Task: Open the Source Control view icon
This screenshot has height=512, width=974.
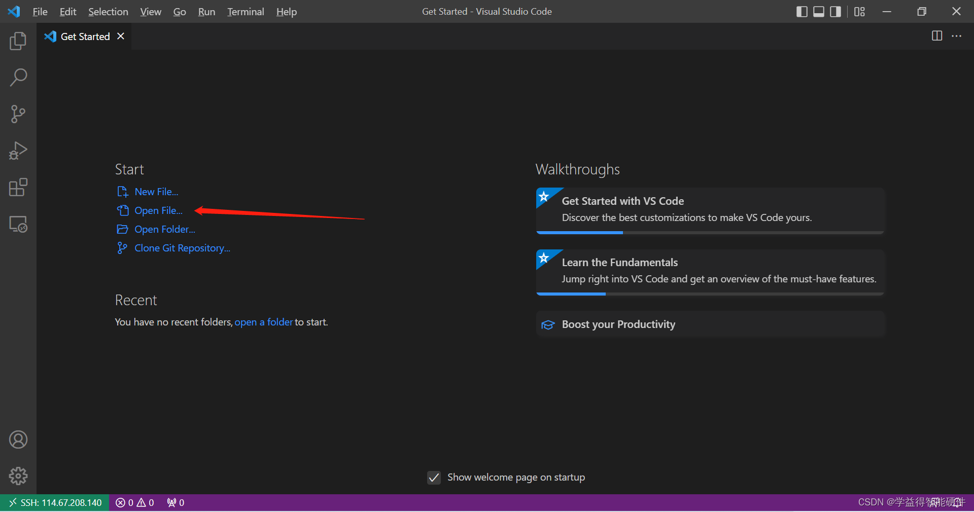Action: pos(18,114)
